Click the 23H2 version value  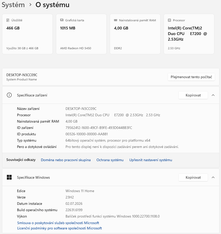[70, 197]
